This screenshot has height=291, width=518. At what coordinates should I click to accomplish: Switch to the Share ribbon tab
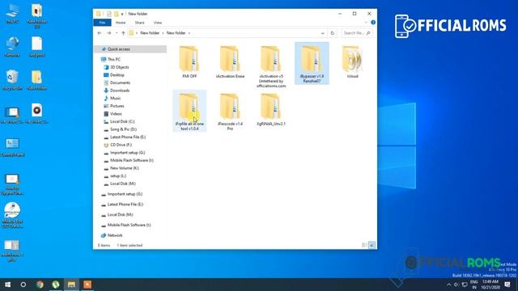pos(139,23)
